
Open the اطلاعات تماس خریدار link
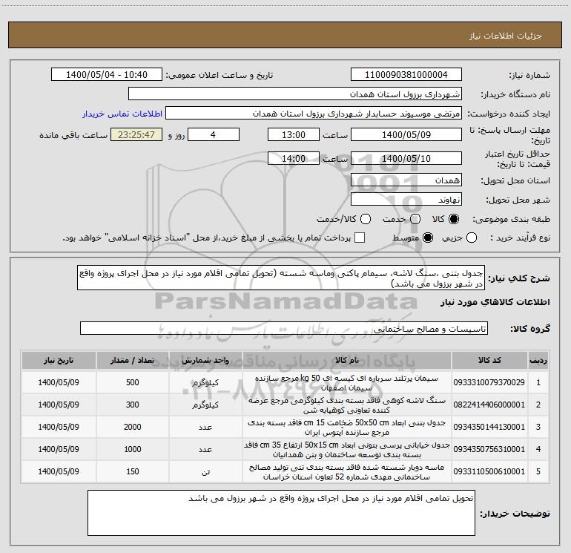coord(122,114)
